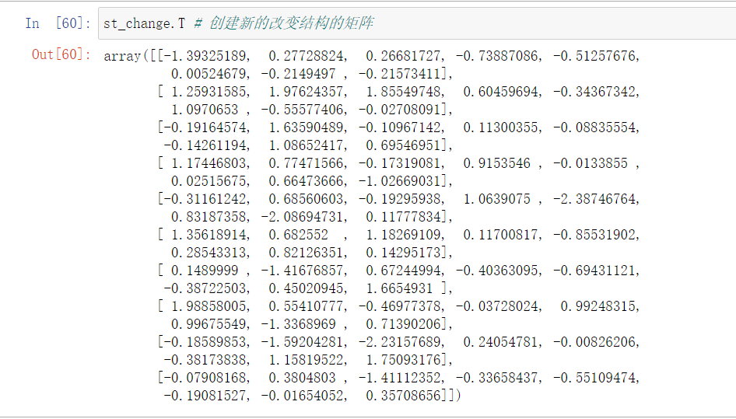Click value 0.66473666
736x419 pixels.
click(x=306, y=181)
